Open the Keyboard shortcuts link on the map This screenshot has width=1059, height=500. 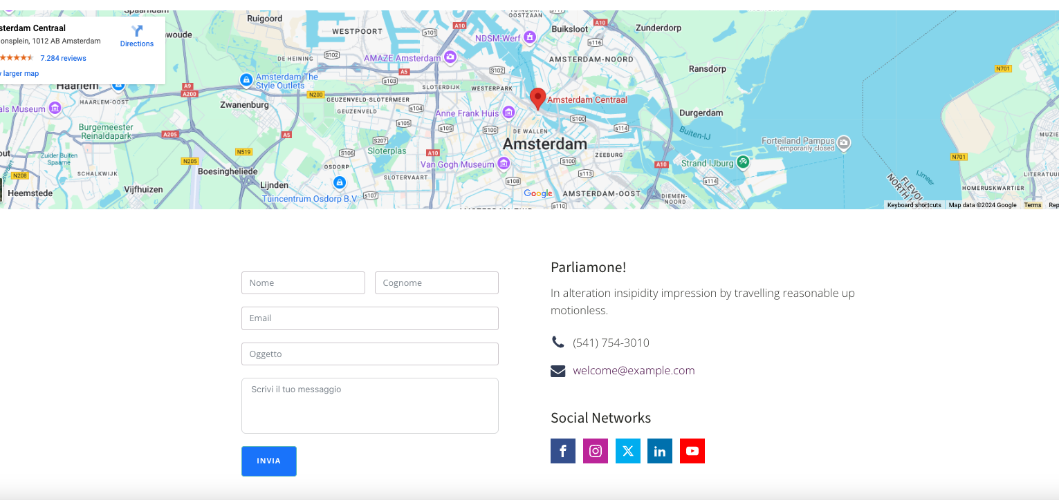click(914, 205)
